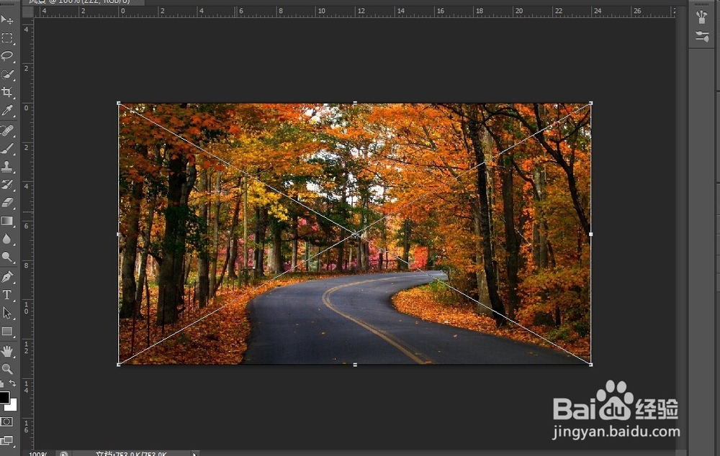Select the Pen tool
The width and height of the screenshot is (720, 456).
click(7, 277)
